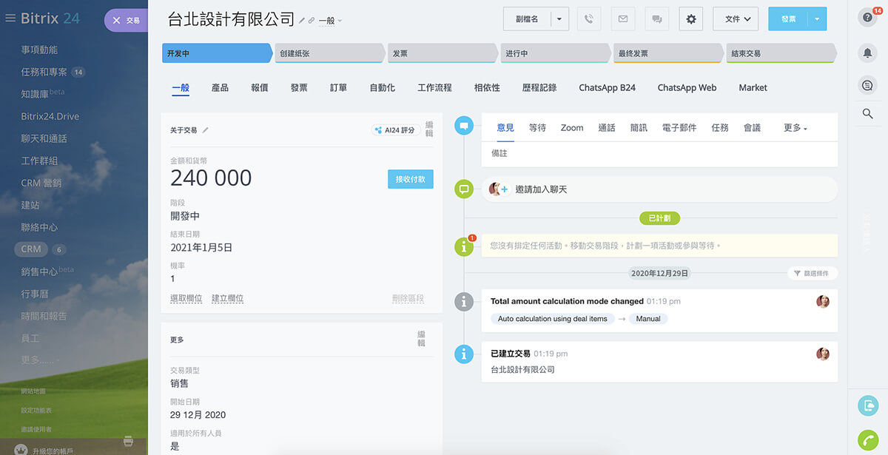888x455 pixels.
Task: Click the green phone dial button
Action: click(x=867, y=439)
